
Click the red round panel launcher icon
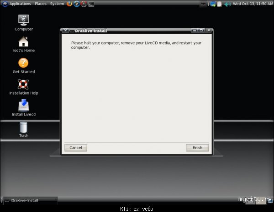point(84,4)
